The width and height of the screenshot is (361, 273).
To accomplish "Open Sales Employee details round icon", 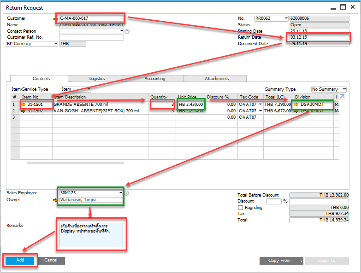I will (127, 193).
